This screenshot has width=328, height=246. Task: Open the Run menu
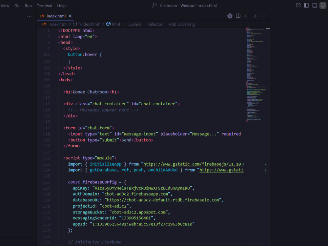pos(28,6)
